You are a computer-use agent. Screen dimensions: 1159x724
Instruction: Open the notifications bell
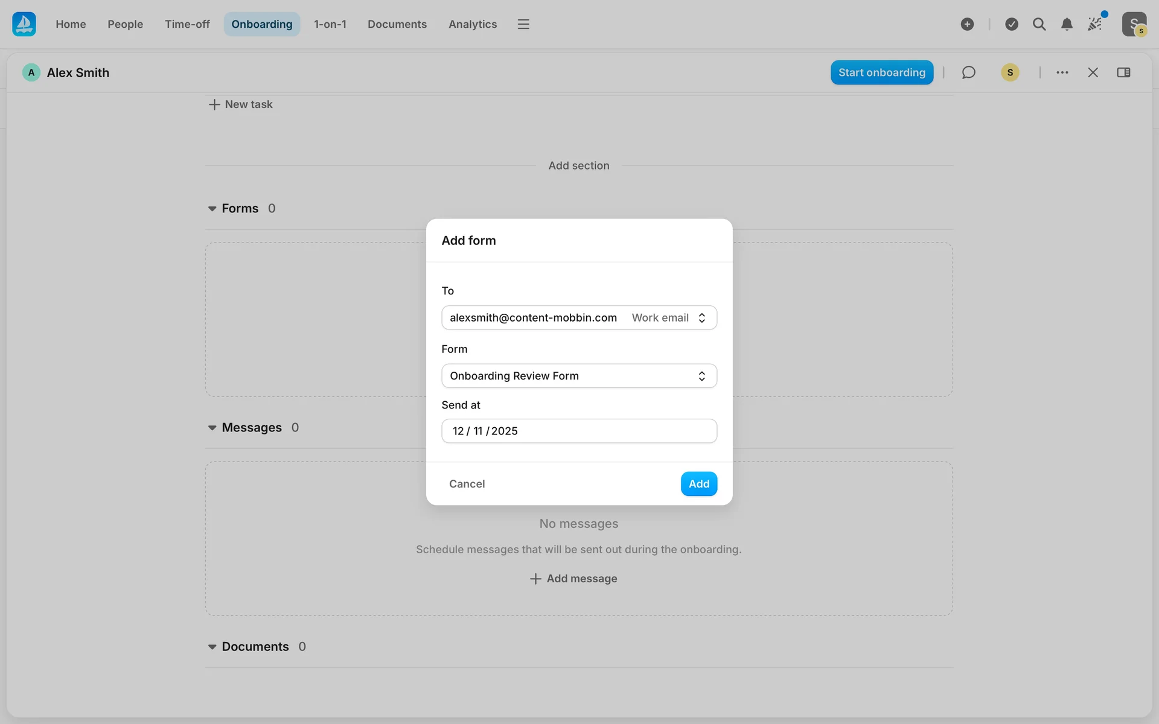tap(1067, 24)
